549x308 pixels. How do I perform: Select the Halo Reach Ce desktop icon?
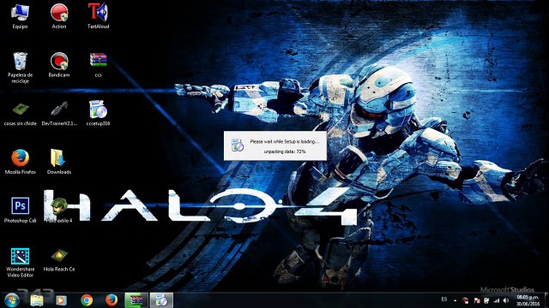(x=59, y=260)
